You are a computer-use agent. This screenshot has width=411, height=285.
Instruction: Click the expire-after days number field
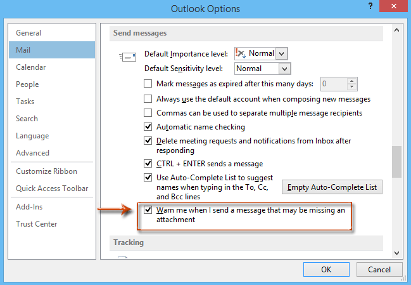click(x=334, y=84)
